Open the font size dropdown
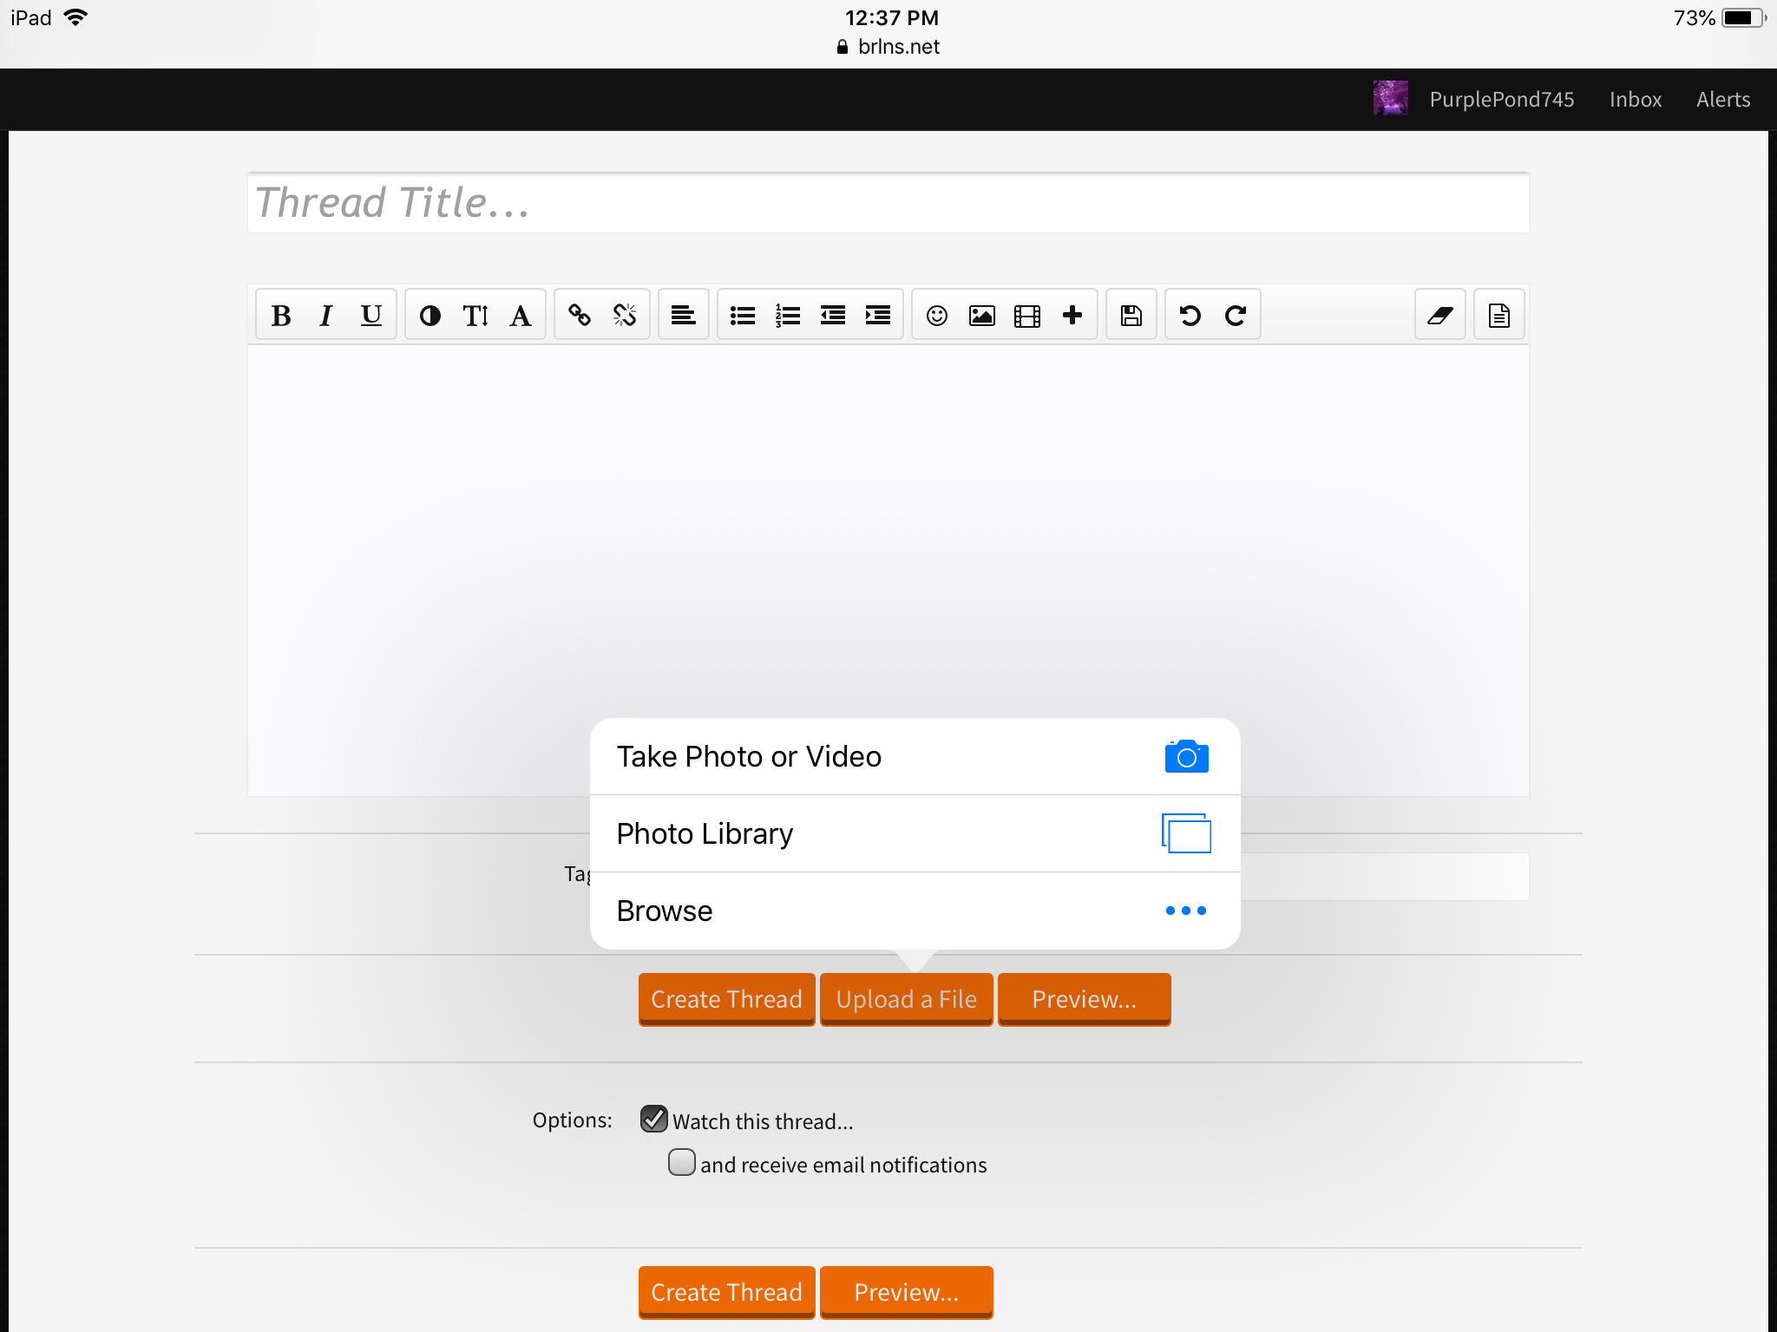The height and width of the screenshot is (1332, 1777). 475,315
